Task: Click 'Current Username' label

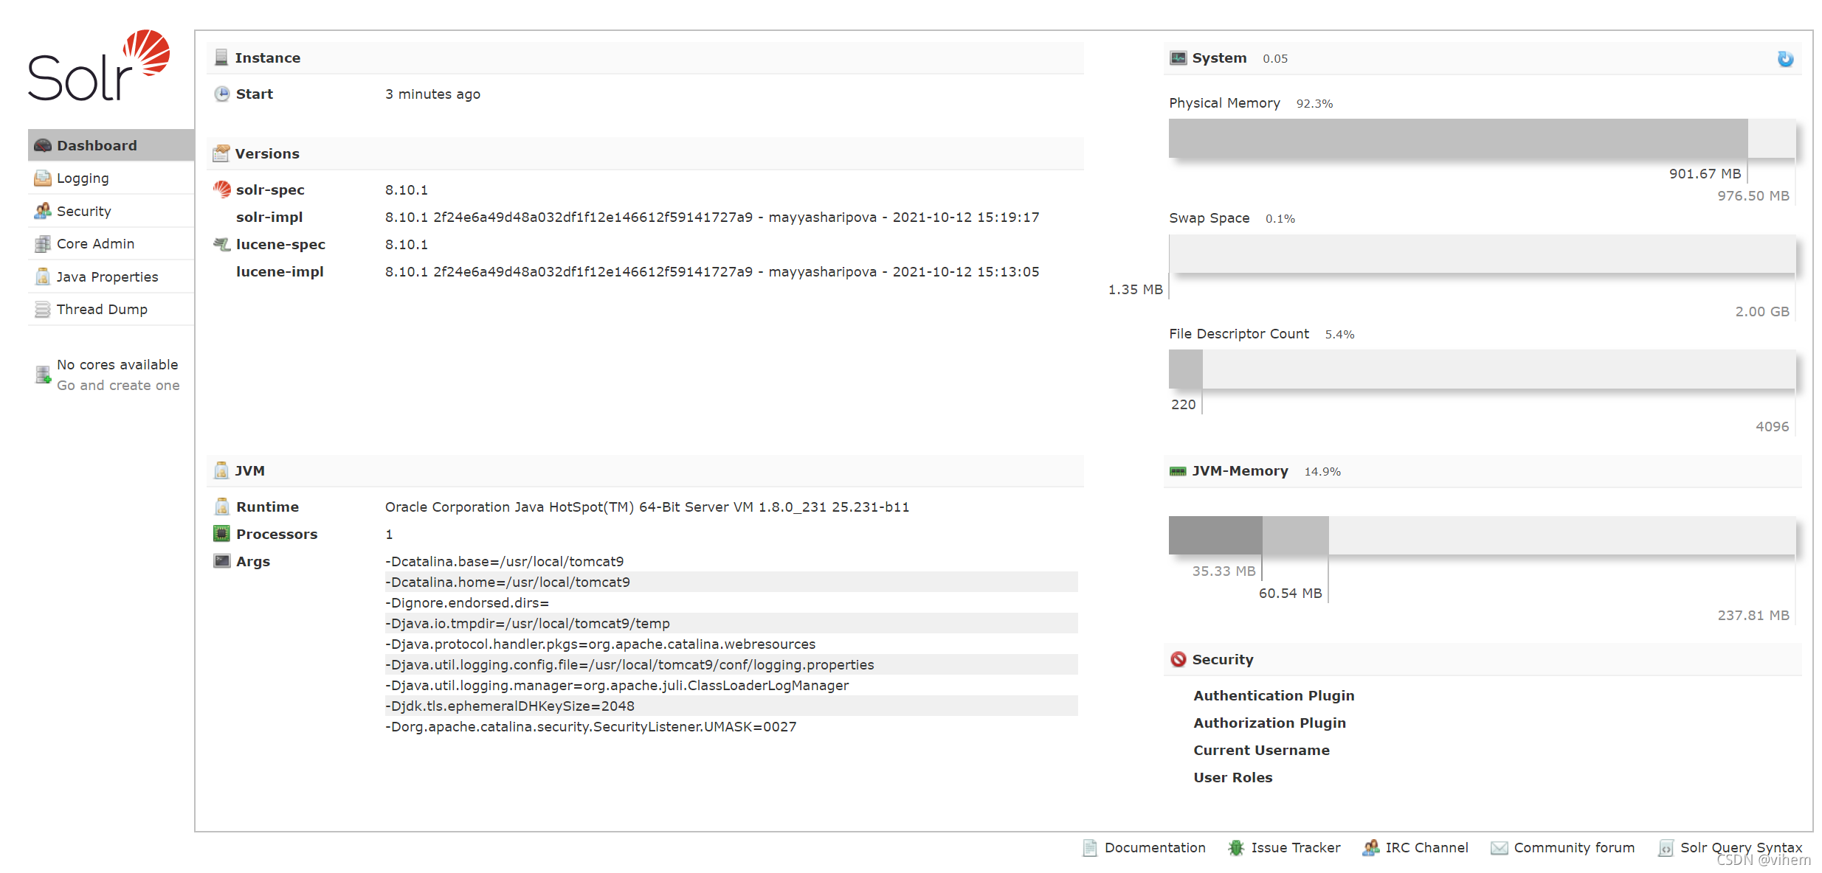Action: [1261, 750]
